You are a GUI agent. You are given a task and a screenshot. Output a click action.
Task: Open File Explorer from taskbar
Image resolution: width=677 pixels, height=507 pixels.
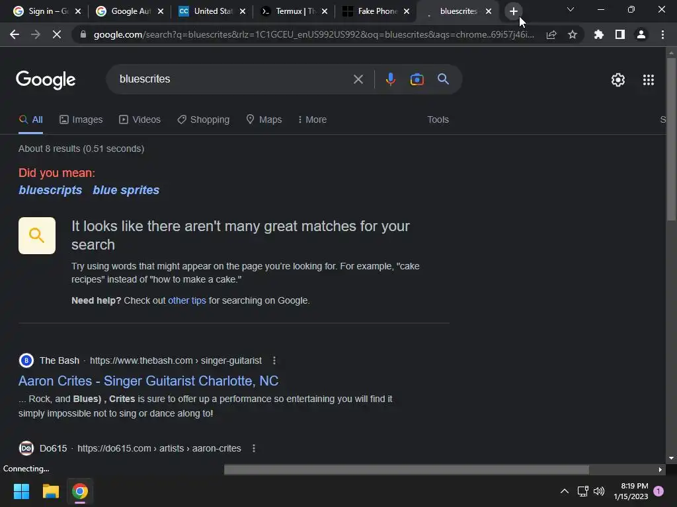50,491
